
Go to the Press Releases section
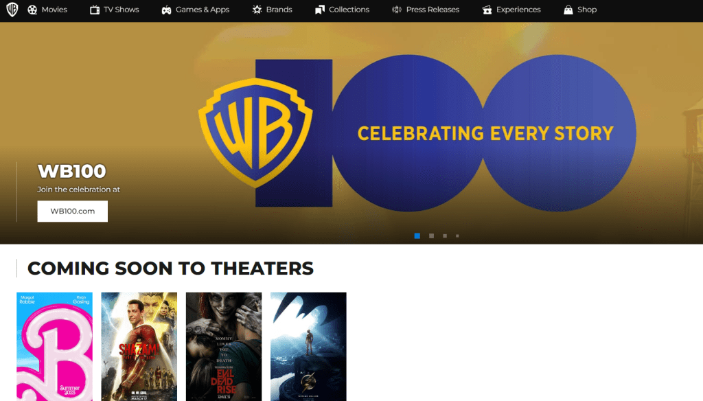[433, 10]
